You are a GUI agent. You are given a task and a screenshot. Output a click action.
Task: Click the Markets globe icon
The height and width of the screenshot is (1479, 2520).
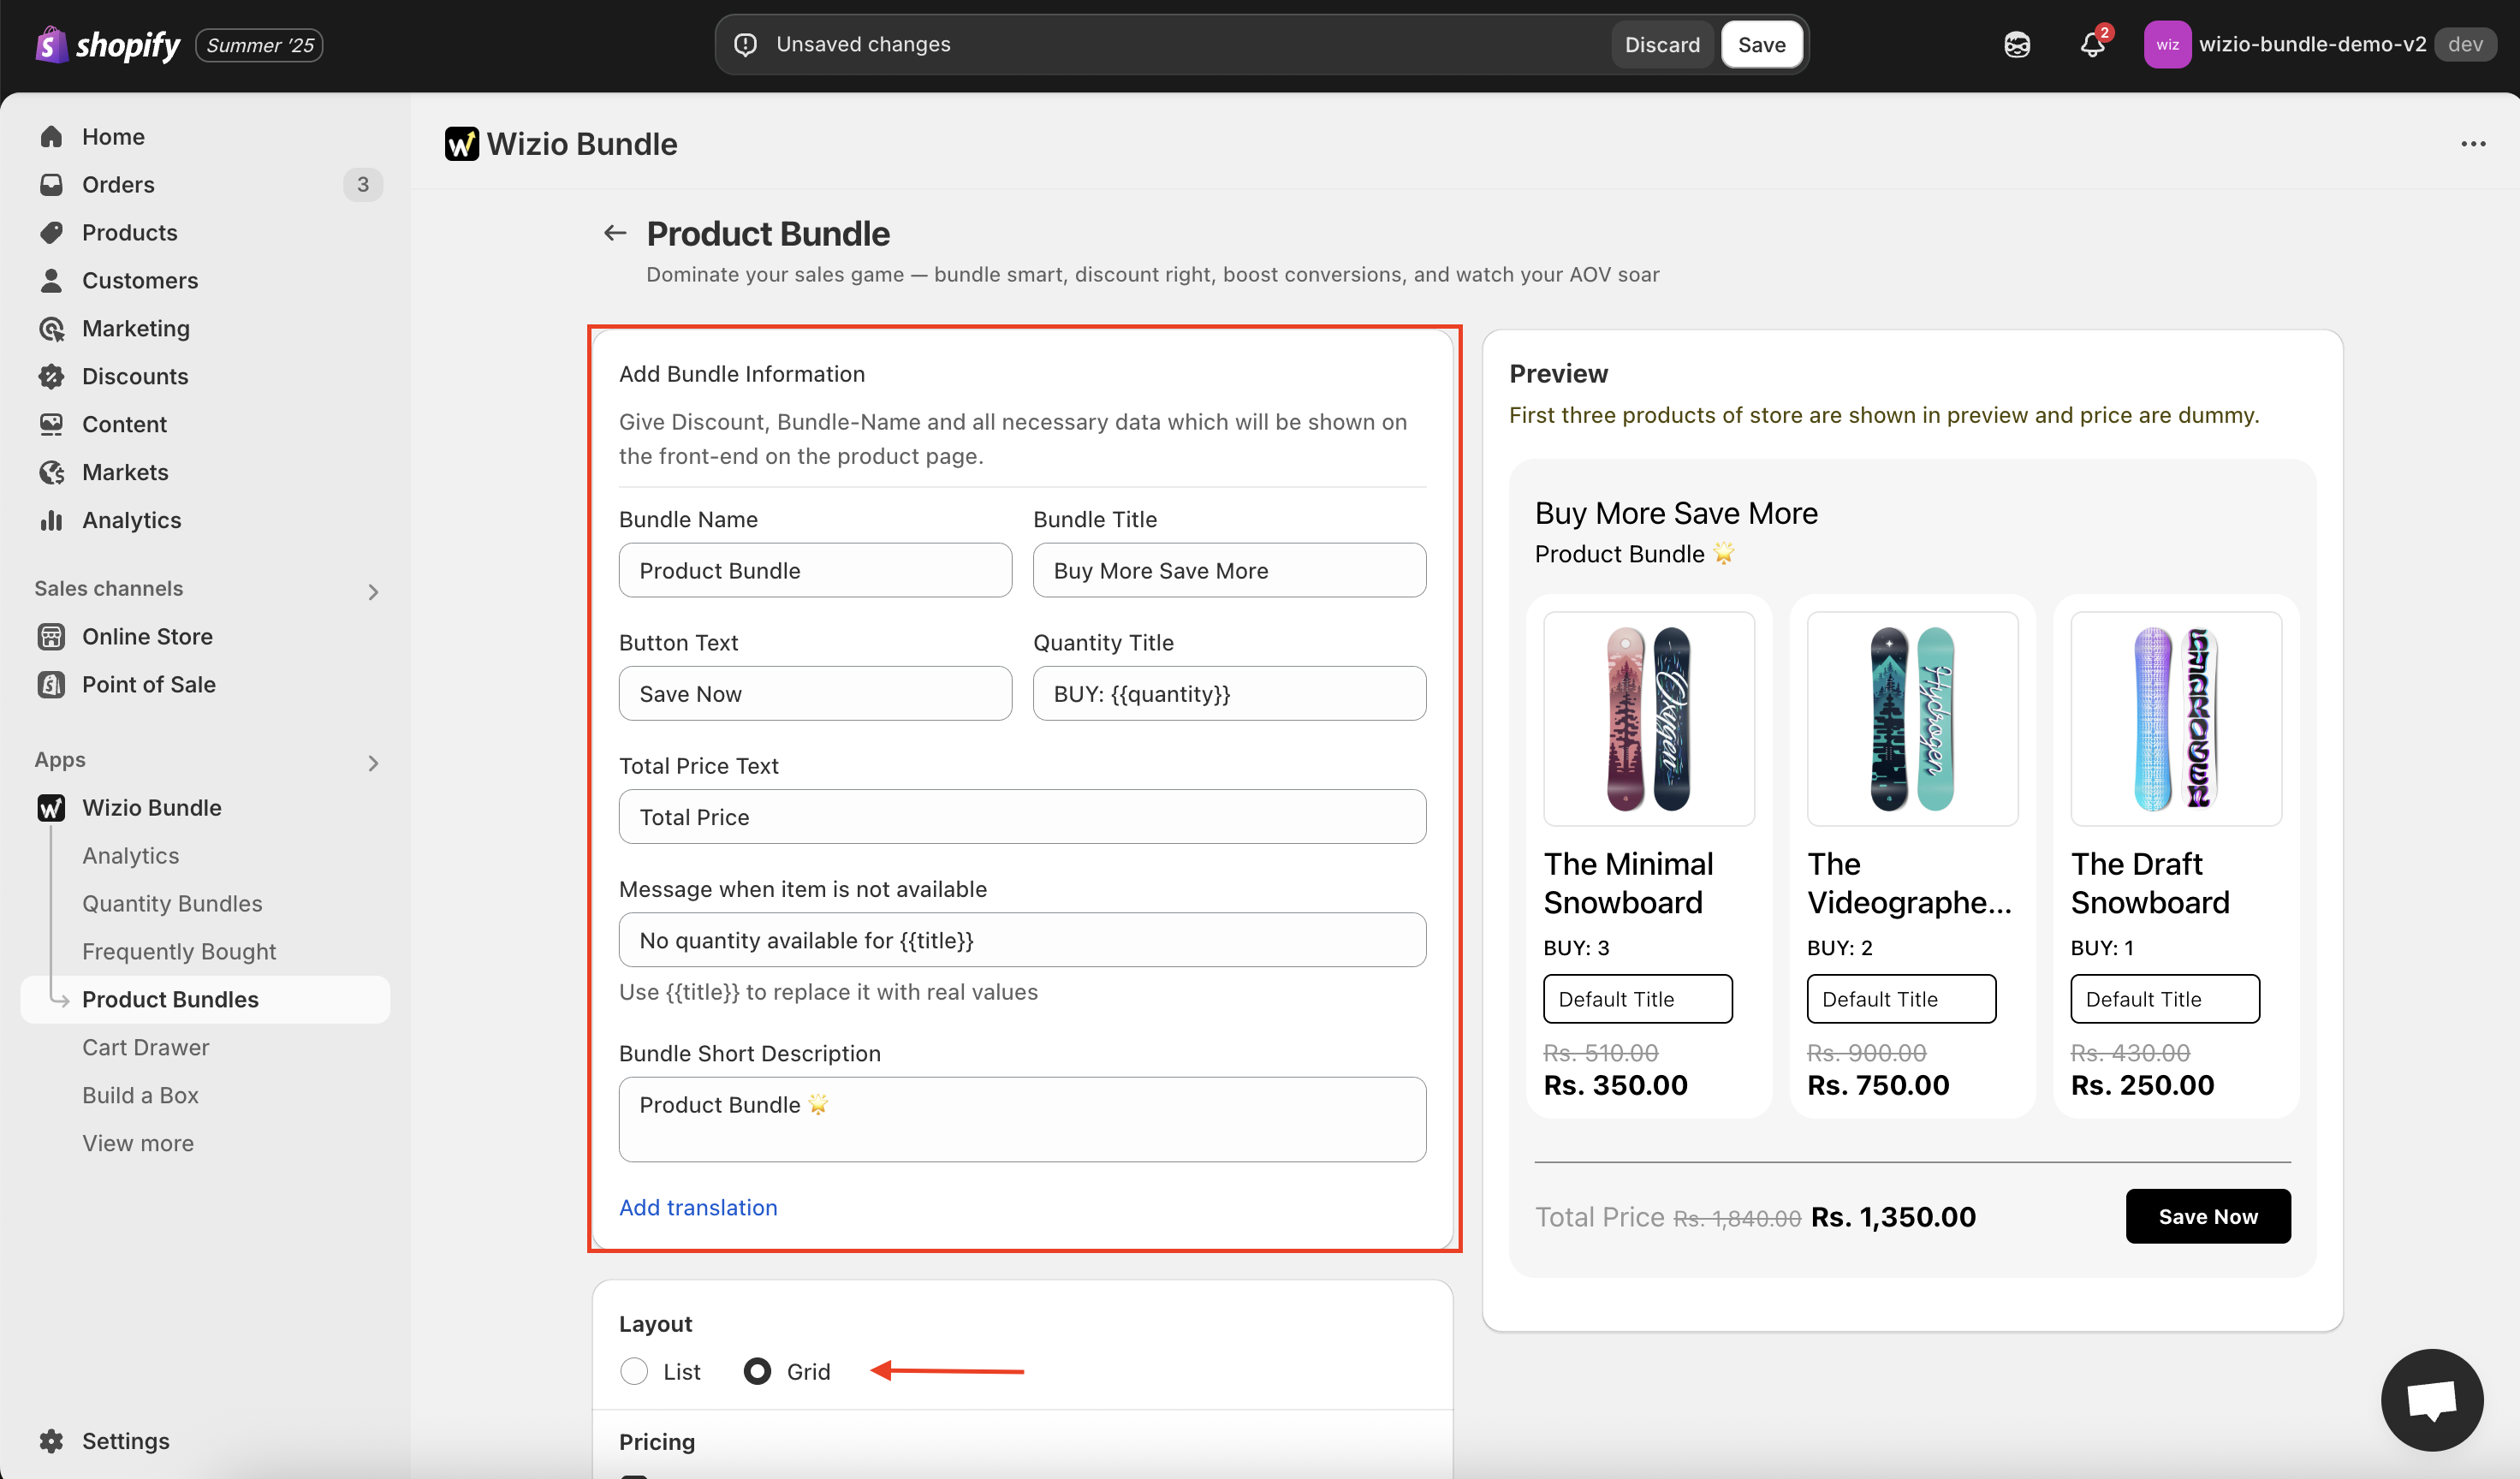coord(51,472)
